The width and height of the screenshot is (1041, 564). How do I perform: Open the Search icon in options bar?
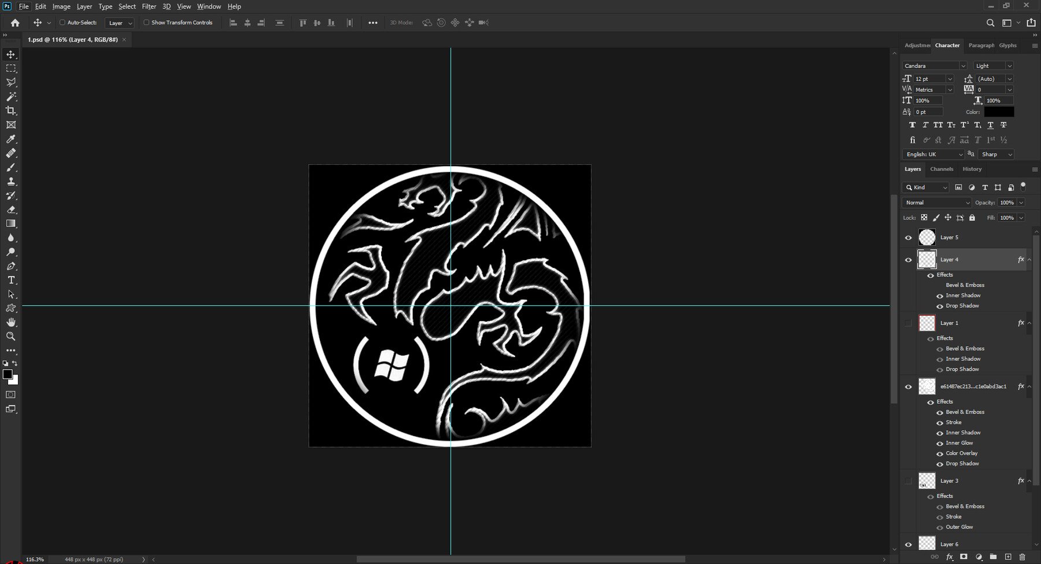990,23
